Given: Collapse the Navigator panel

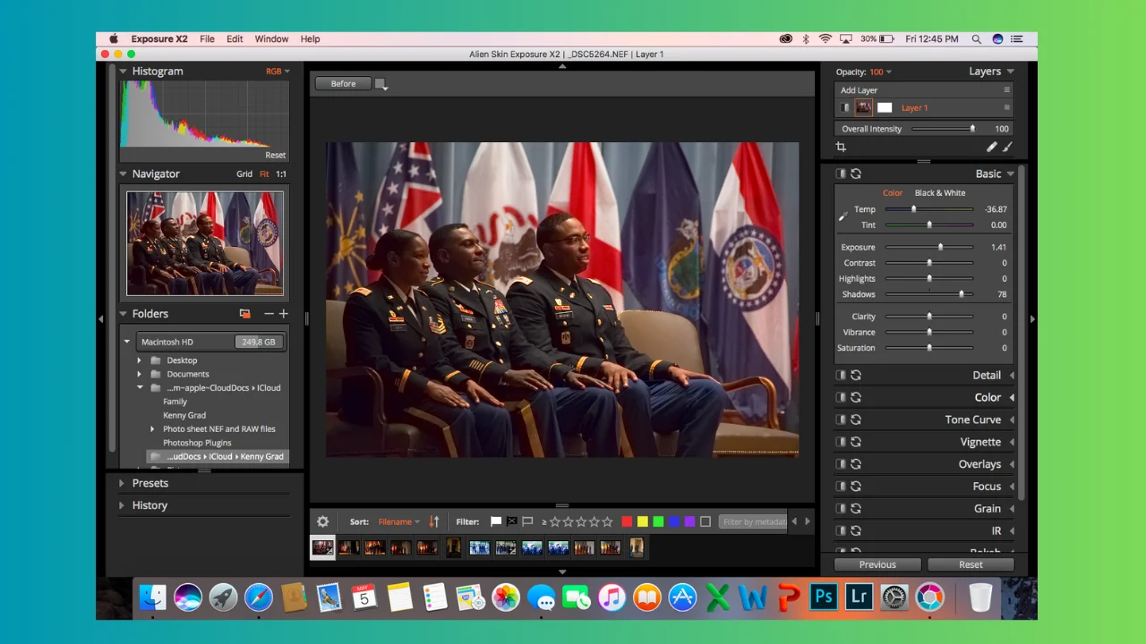Looking at the screenshot, I should pos(124,174).
